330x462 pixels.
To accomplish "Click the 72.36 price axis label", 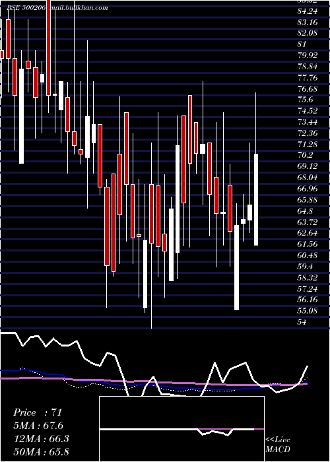I will pyautogui.click(x=308, y=133).
